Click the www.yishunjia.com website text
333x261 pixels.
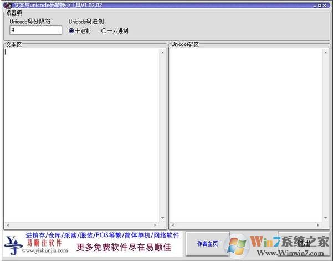point(45,251)
